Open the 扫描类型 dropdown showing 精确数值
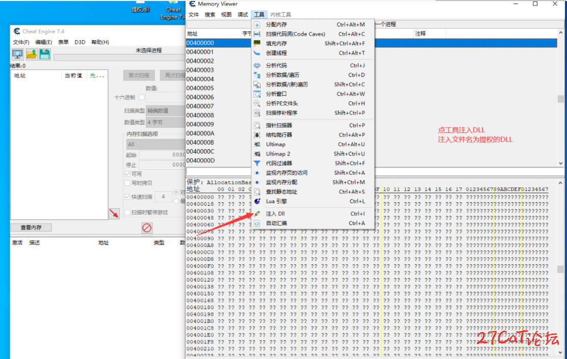The image size is (567, 359). point(166,111)
